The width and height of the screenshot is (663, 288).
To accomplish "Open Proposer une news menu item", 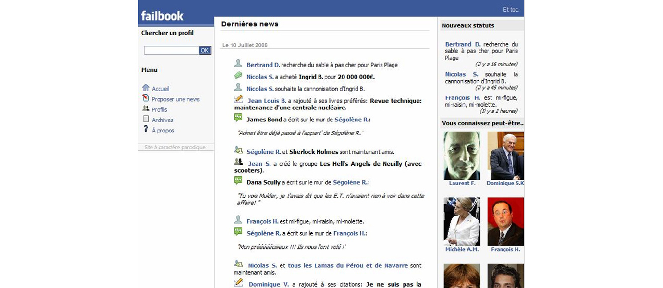I will tap(176, 100).
